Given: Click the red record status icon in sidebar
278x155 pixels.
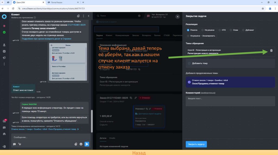Looking at the screenshot, I should pos(4,26).
